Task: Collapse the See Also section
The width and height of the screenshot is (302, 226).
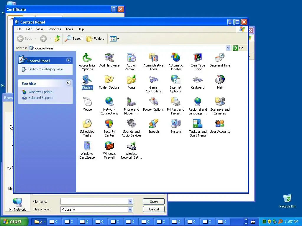Action: (x=68, y=83)
